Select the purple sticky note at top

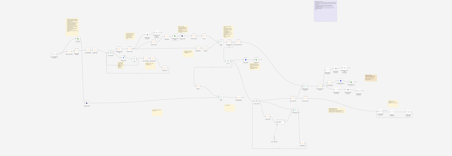pyautogui.click(x=325, y=11)
